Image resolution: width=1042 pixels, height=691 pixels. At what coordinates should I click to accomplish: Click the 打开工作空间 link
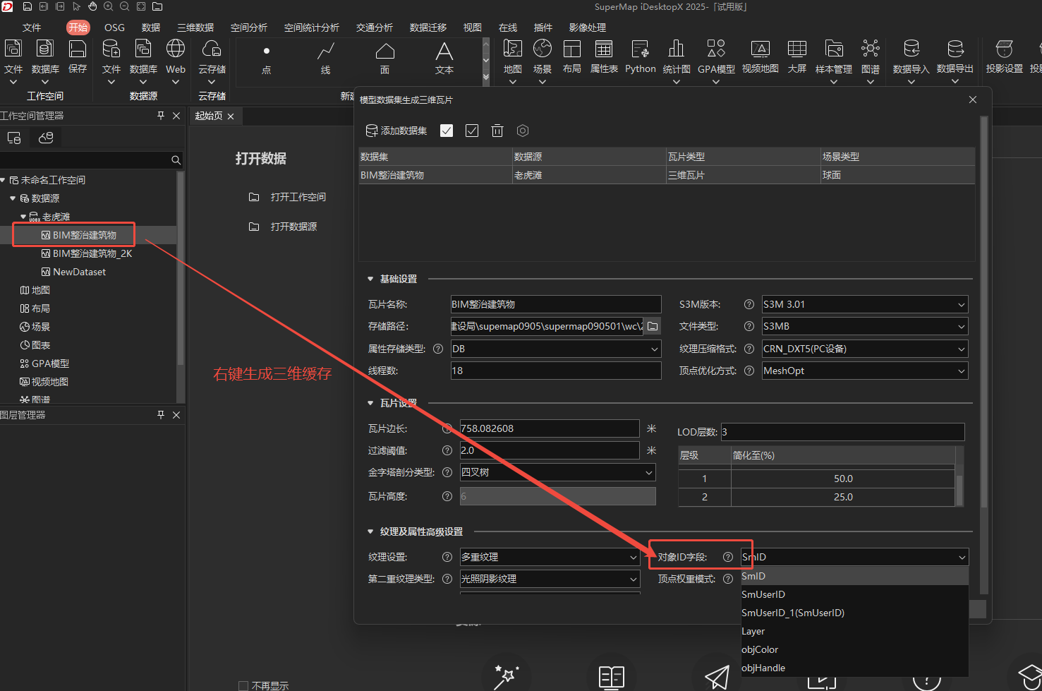pos(298,197)
